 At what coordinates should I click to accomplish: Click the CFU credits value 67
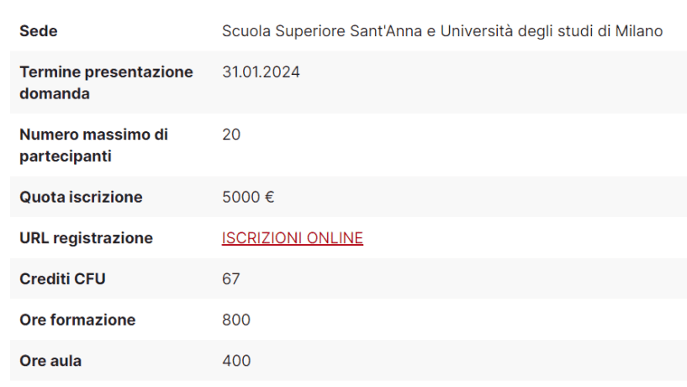tap(231, 279)
